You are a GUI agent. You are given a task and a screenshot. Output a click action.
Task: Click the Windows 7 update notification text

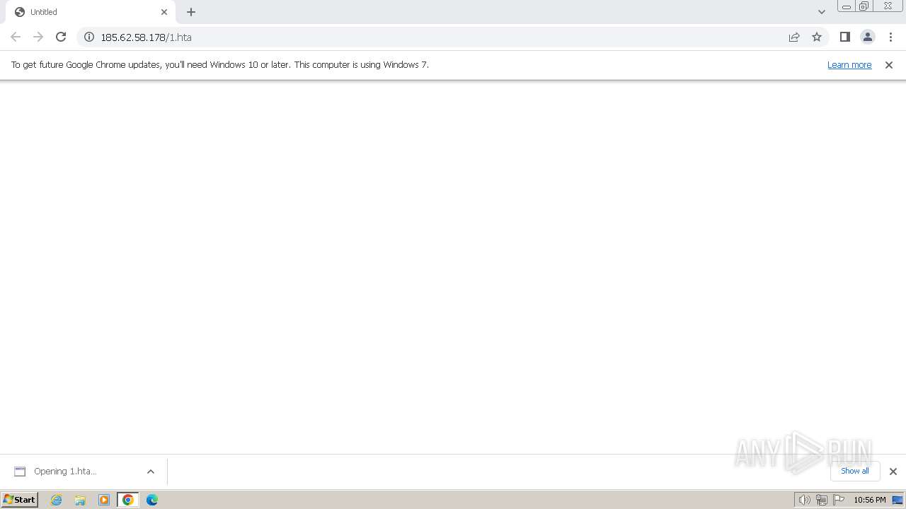[x=220, y=64]
